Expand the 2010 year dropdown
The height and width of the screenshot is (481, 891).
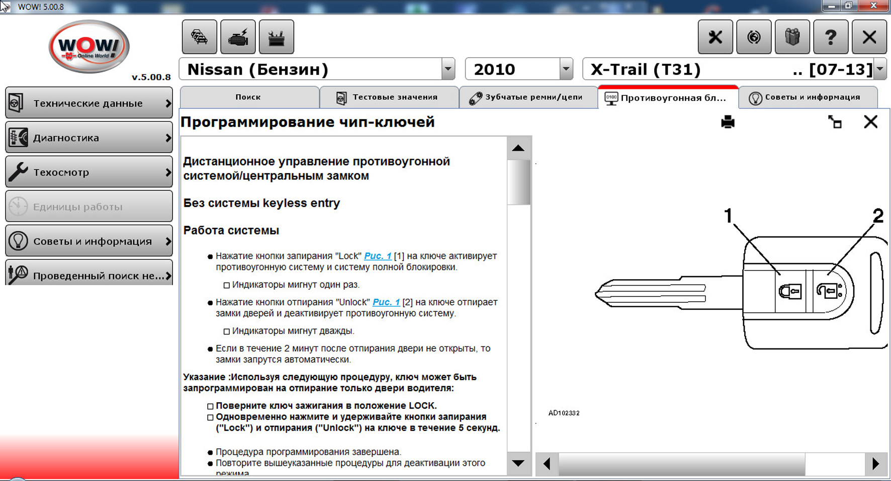point(566,69)
